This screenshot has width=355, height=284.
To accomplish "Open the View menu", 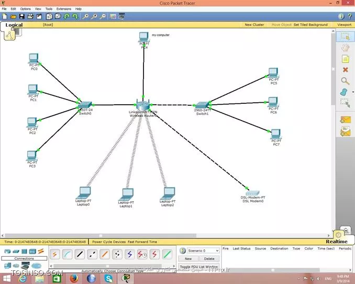I will pos(38,9).
